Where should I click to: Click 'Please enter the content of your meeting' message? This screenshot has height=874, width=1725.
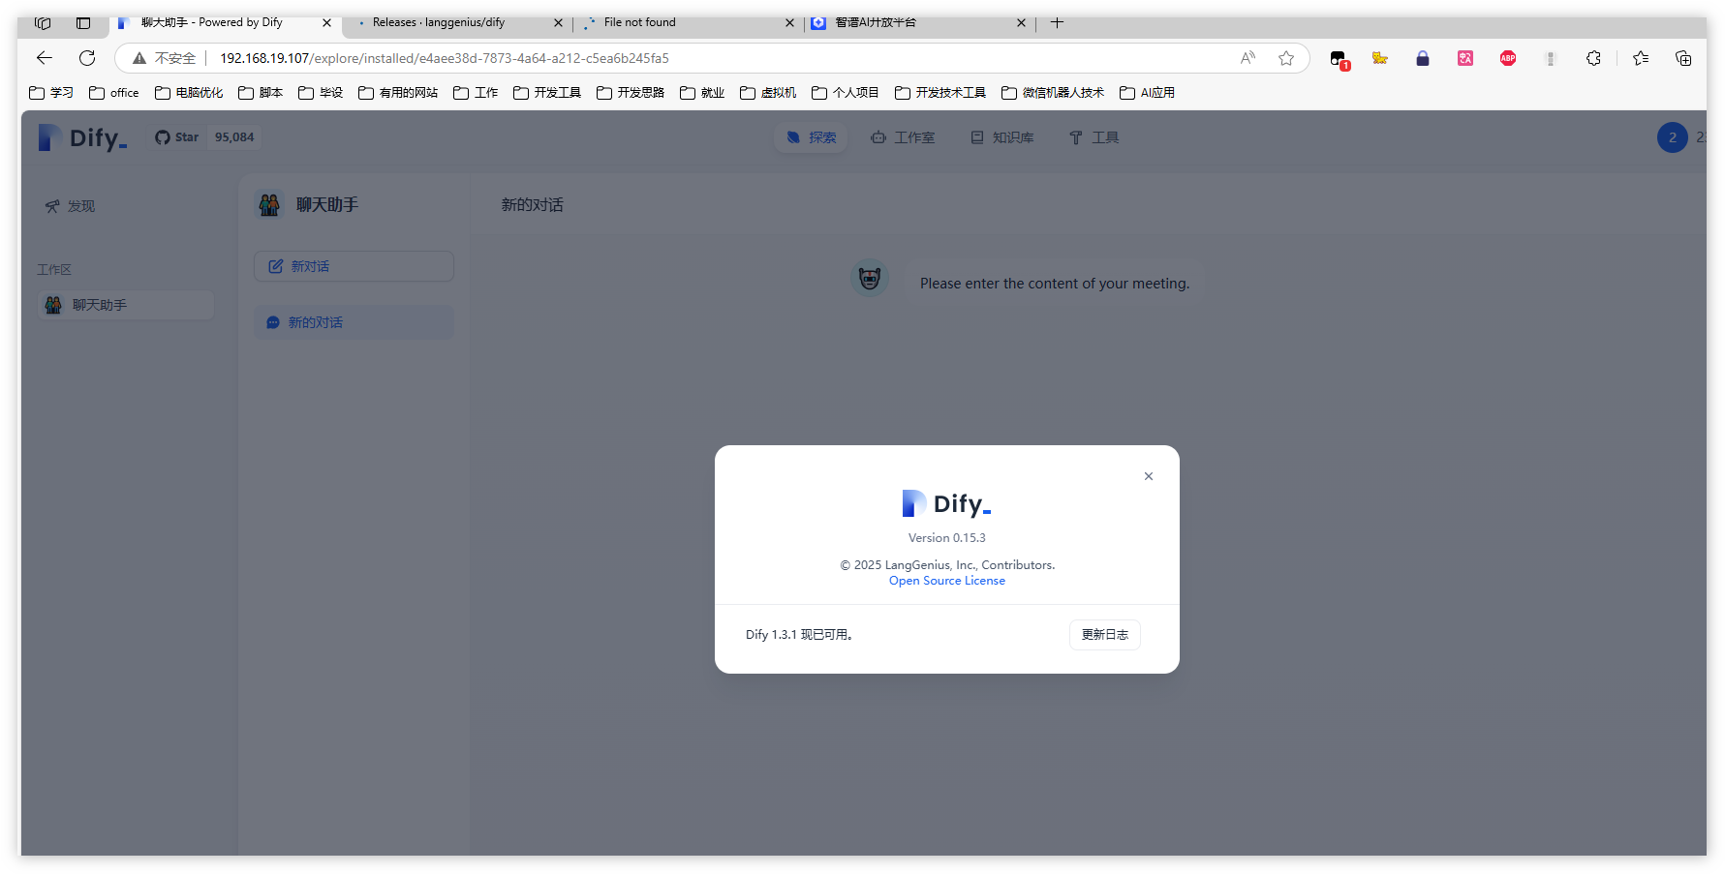click(x=1054, y=284)
